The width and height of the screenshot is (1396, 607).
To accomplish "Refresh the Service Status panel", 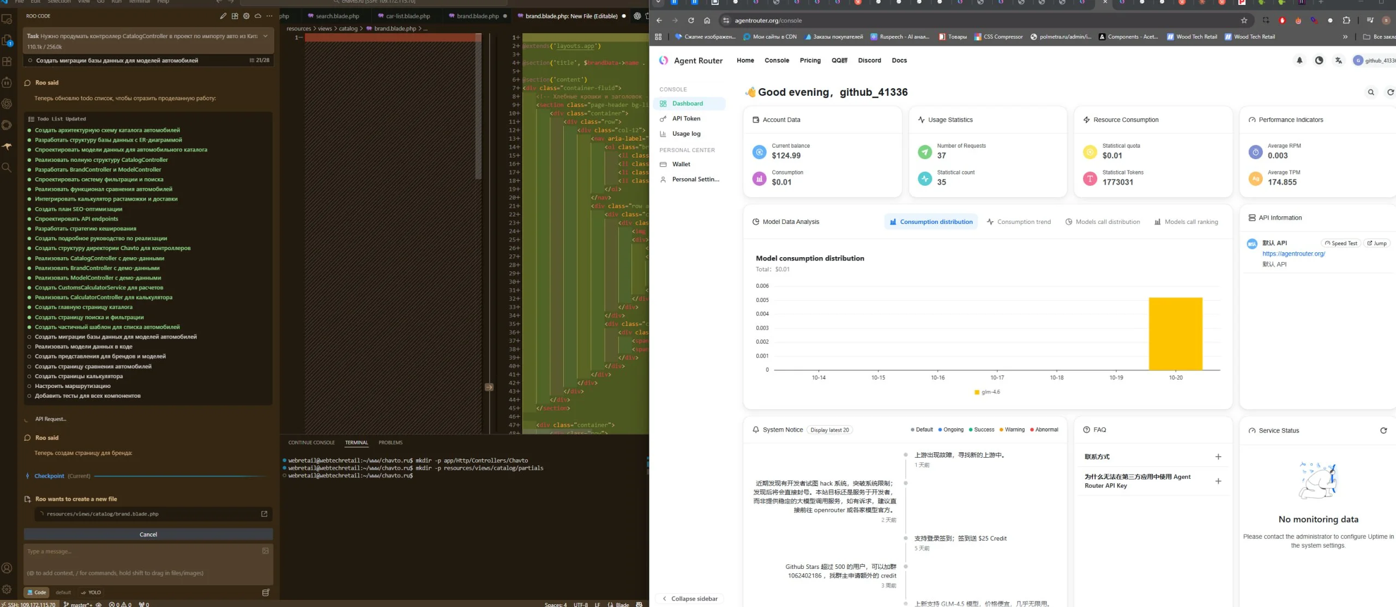I will [x=1383, y=430].
